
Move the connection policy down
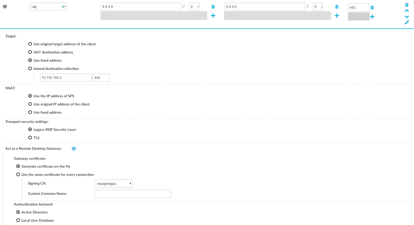tap(407, 17)
